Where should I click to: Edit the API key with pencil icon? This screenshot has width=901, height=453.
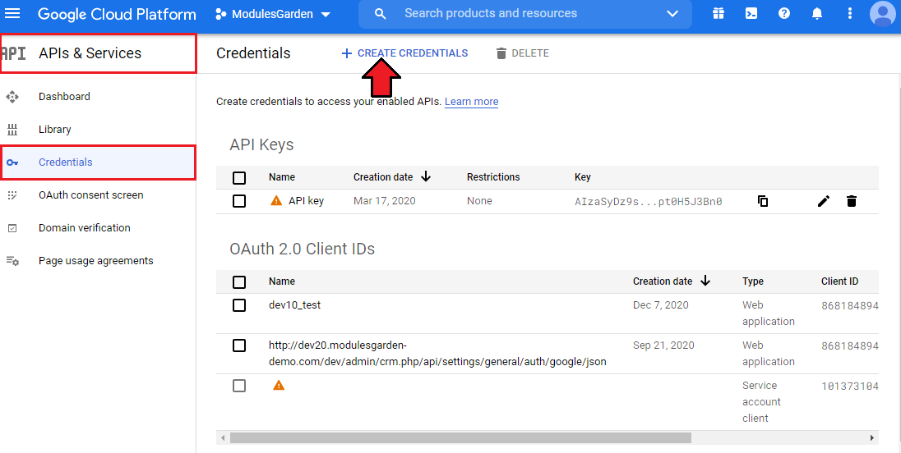(824, 201)
